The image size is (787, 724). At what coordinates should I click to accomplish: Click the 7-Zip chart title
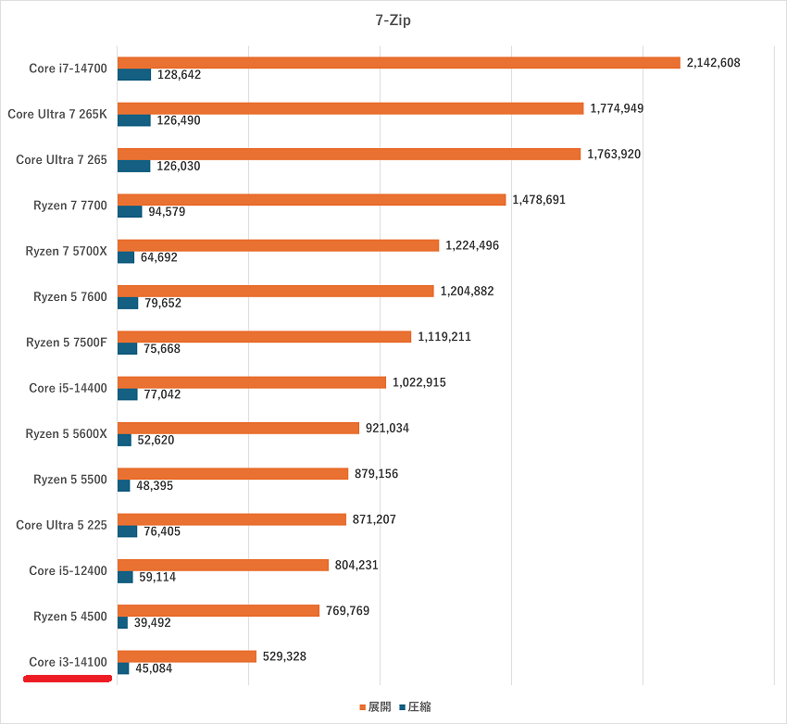393,19
